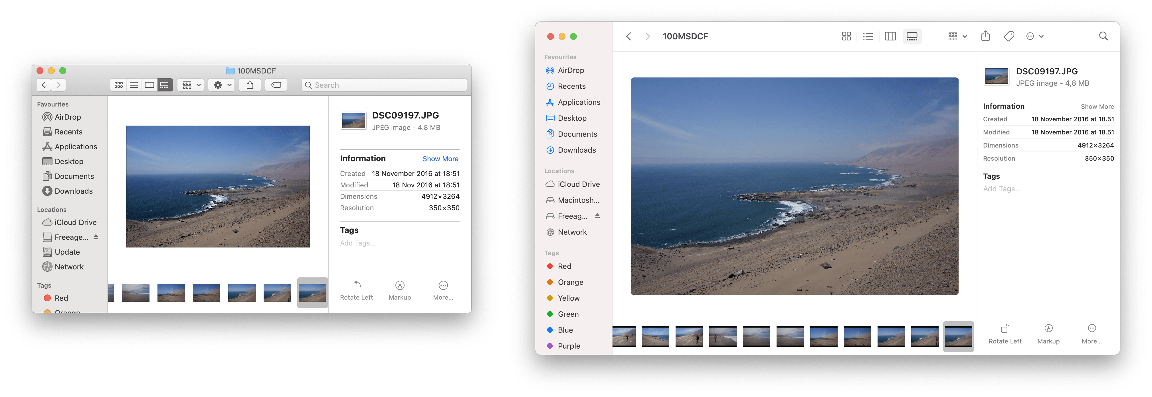Select Update volume in left sidebar
This screenshot has width=1152, height=397.
click(x=61, y=252)
